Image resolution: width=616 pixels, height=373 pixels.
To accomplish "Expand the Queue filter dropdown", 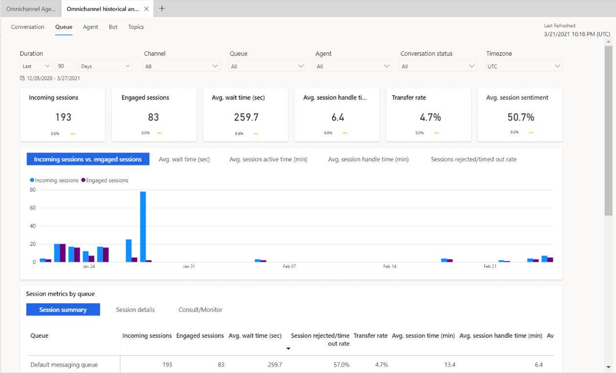I will coord(267,66).
